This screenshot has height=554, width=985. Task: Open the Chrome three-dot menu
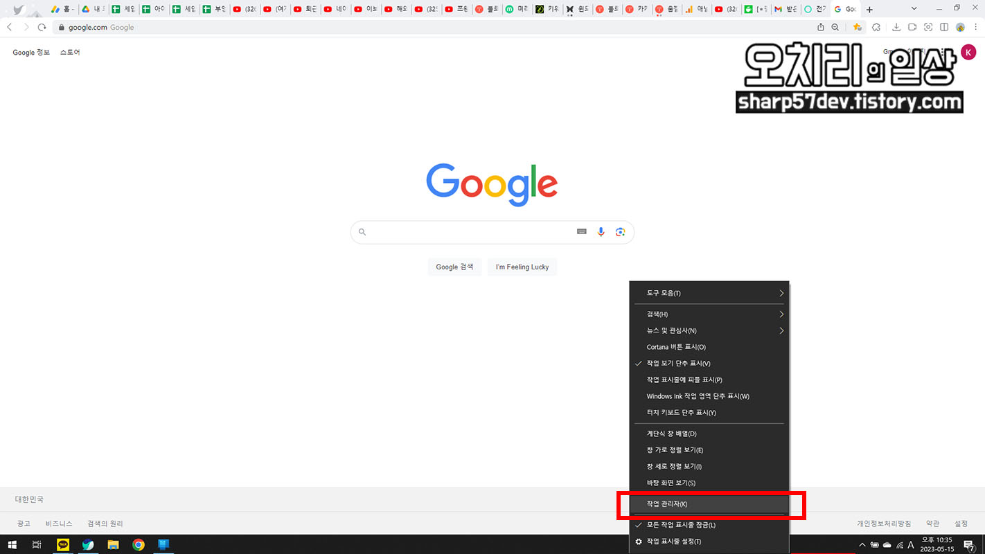click(975, 27)
